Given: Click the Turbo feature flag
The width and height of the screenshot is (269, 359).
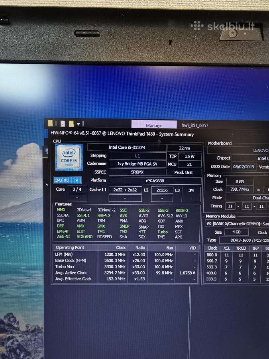Looking at the screenshot, I should click(163, 232).
